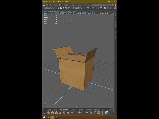The image size is (159, 119).
Task: Open the Panels menu
Action: point(74,11)
